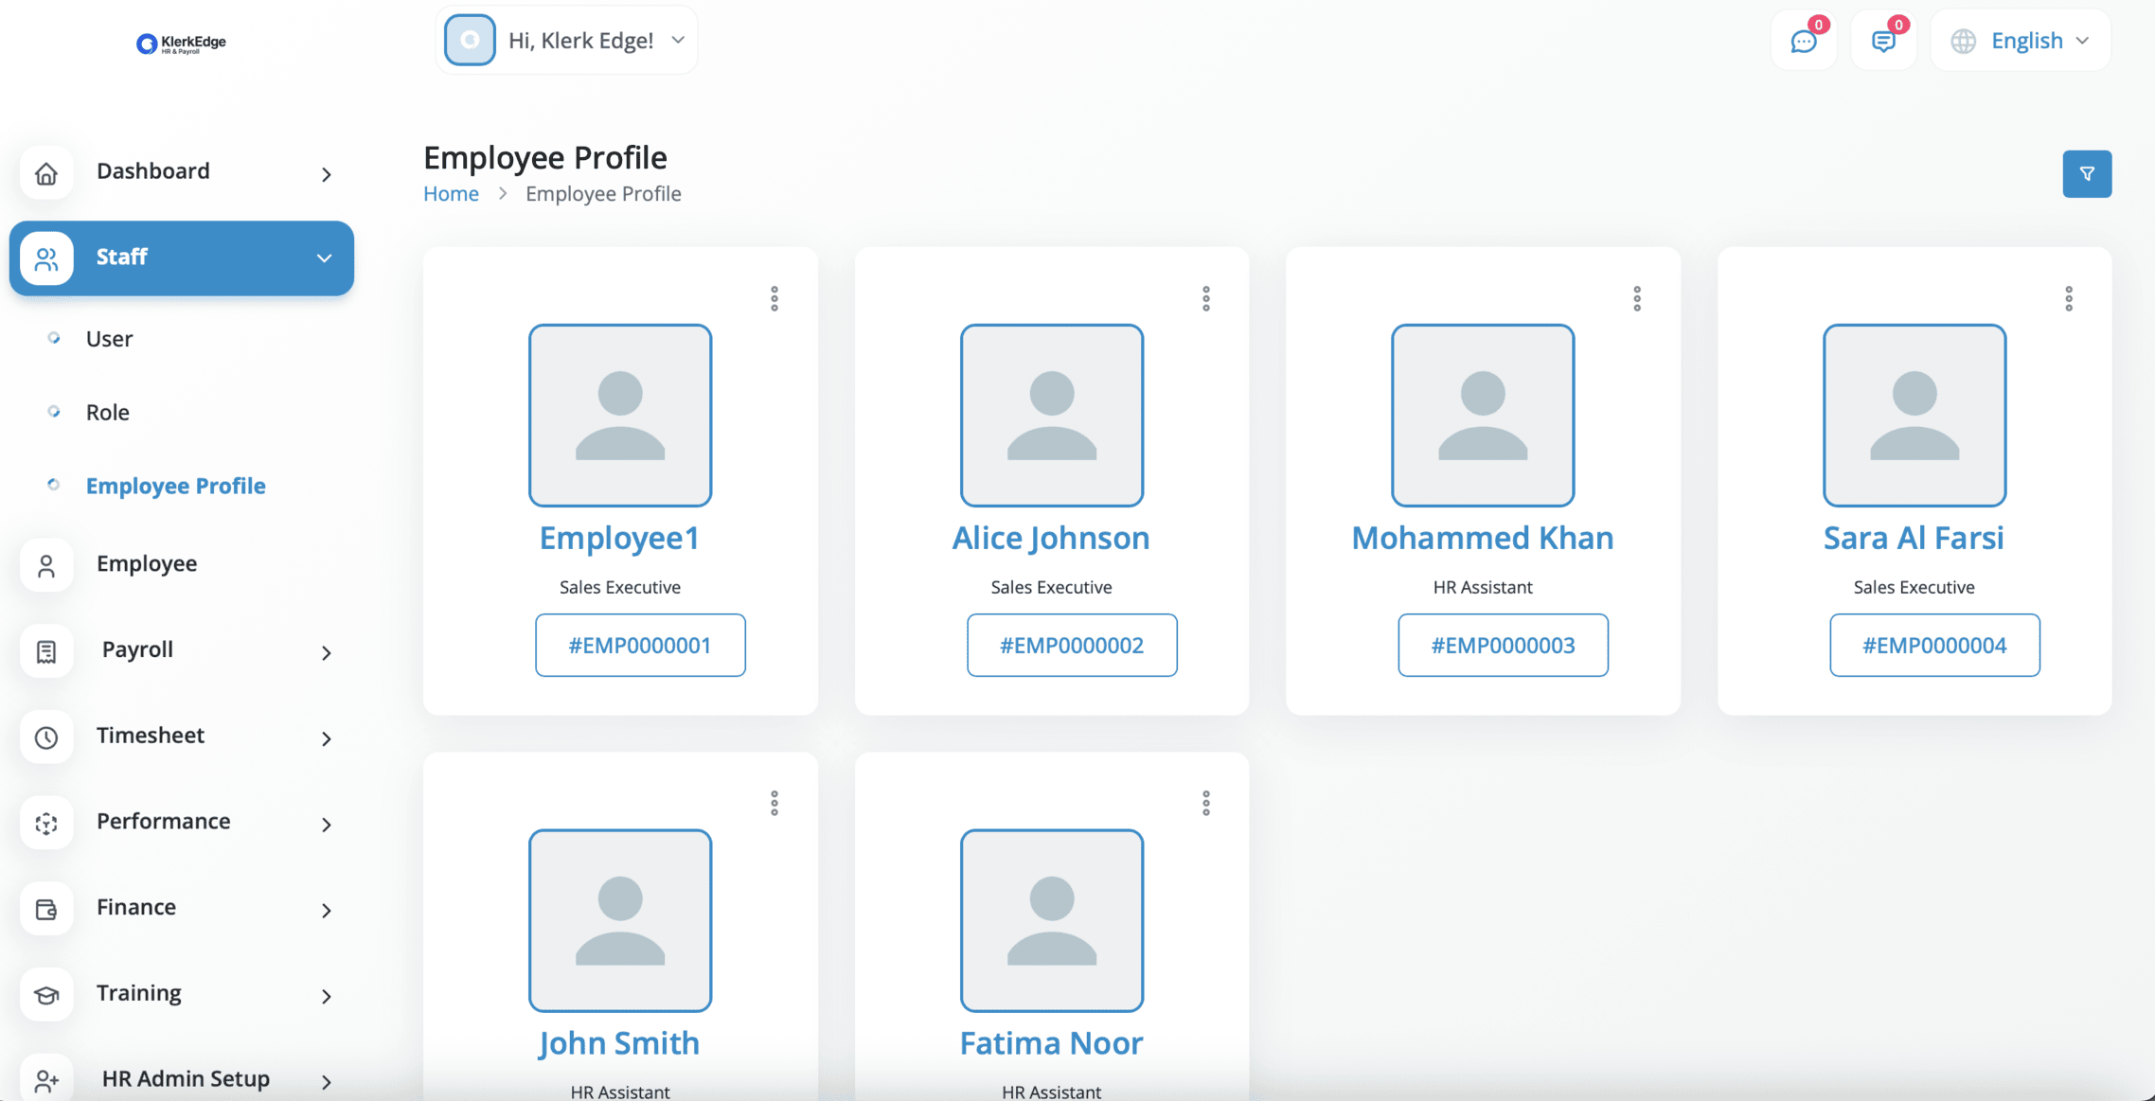This screenshot has height=1101, width=2155.
Task: Click the Home breadcrumb link
Action: pos(451,194)
